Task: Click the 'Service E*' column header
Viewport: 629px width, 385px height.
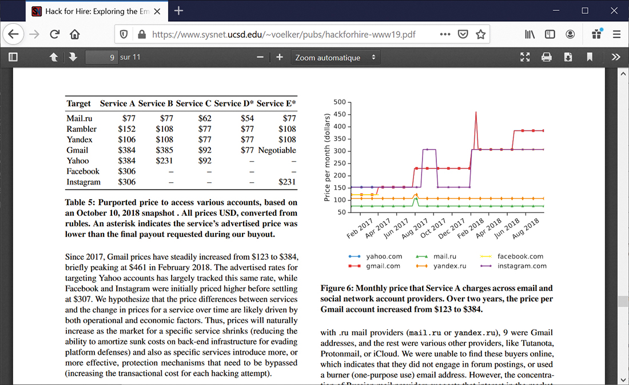Action: pyautogui.click(x=276, y=103)
